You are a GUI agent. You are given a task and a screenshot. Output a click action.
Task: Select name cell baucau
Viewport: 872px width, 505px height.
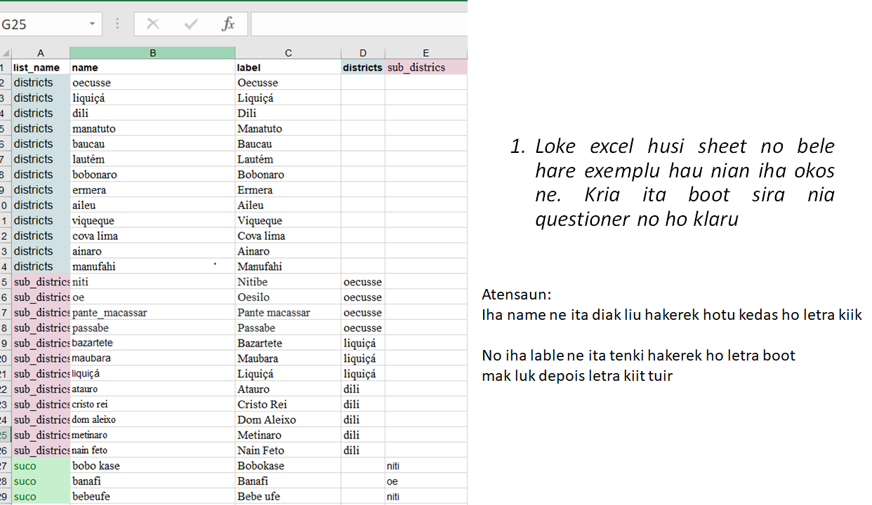coord(152,144)
